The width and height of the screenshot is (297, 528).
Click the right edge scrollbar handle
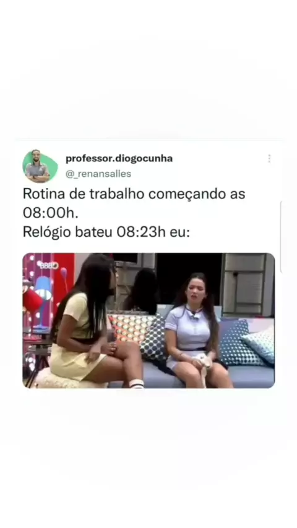281,236
